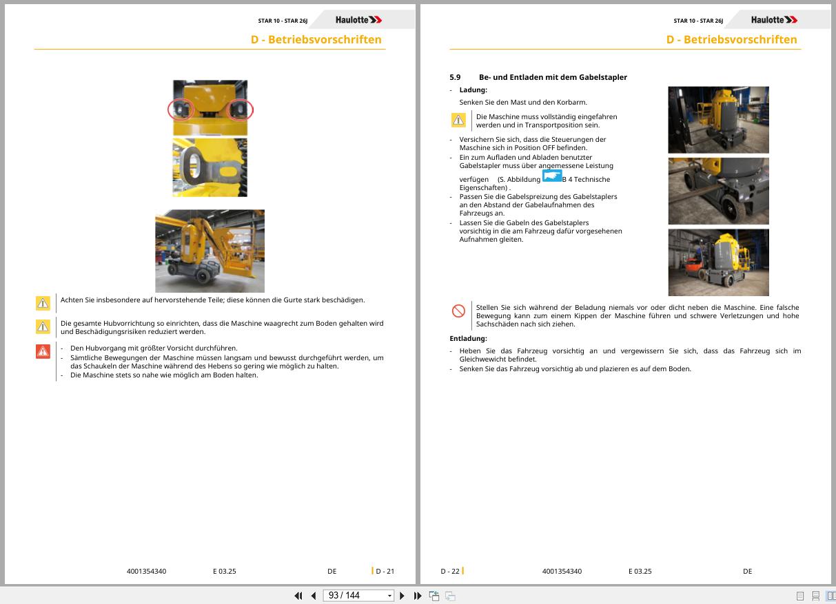Viewport: 836px width, 604px height.
Task: Click the 'Entladung:' subheading
Action: pos(469,338)
